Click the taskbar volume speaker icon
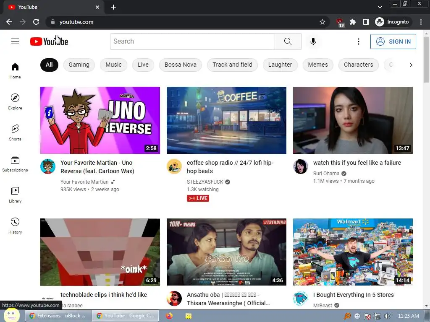This screenshot has width=430, height=322. click(387, 316)
